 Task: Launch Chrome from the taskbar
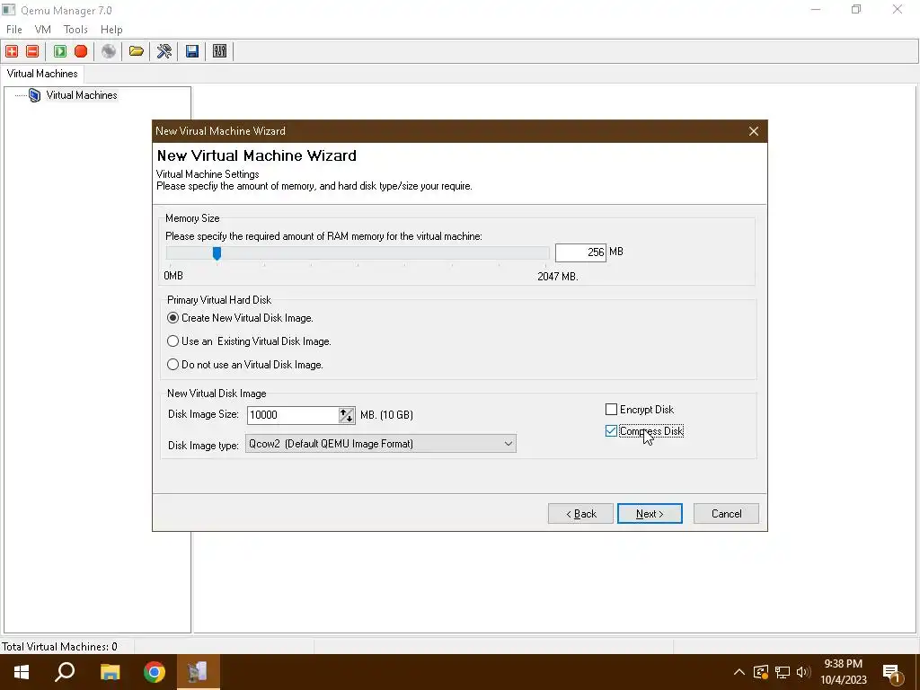(155, 672)
